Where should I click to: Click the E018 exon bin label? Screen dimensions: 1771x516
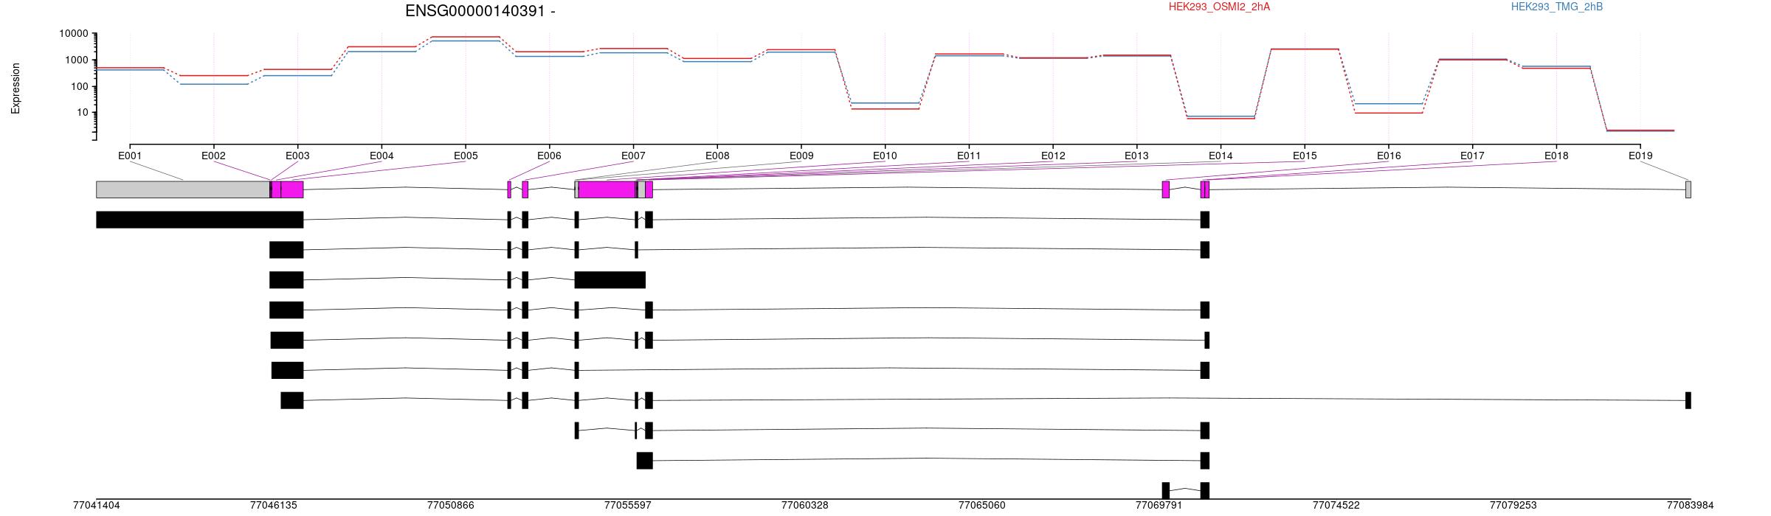pyautogui.click(x=1556, y=156)
